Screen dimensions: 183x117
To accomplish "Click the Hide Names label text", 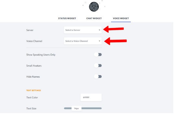I will coord(33,77).
